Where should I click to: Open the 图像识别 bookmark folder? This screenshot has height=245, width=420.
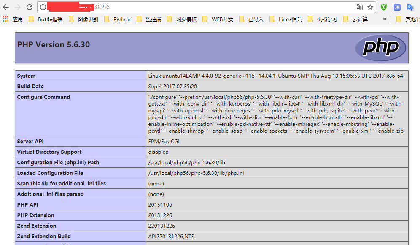click(83, 19)
